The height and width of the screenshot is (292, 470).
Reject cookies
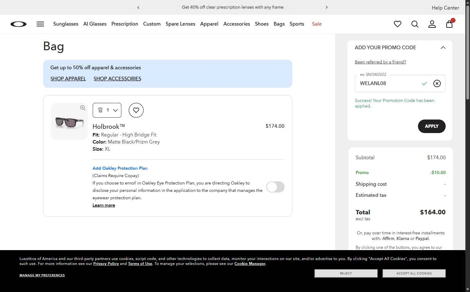pyautogui.click(x=346, y=274)
